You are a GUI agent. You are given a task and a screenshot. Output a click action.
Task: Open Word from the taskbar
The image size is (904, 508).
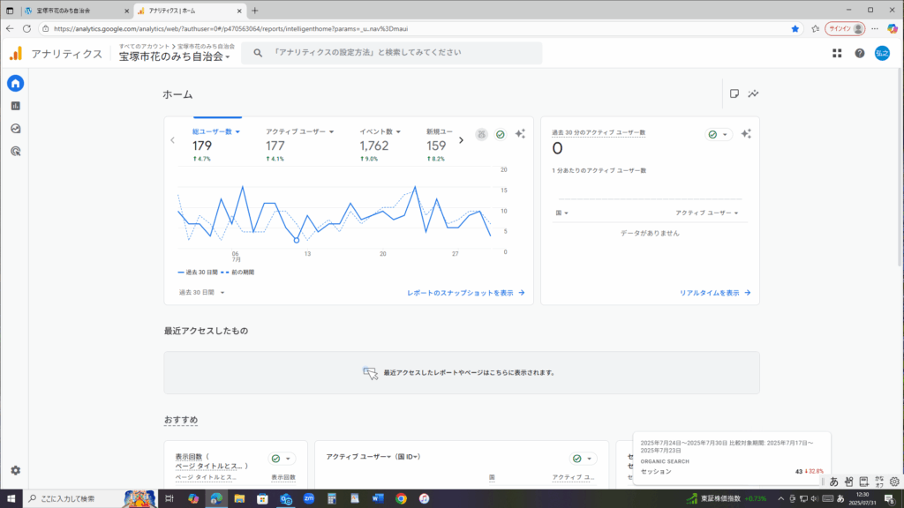(378, 499)
